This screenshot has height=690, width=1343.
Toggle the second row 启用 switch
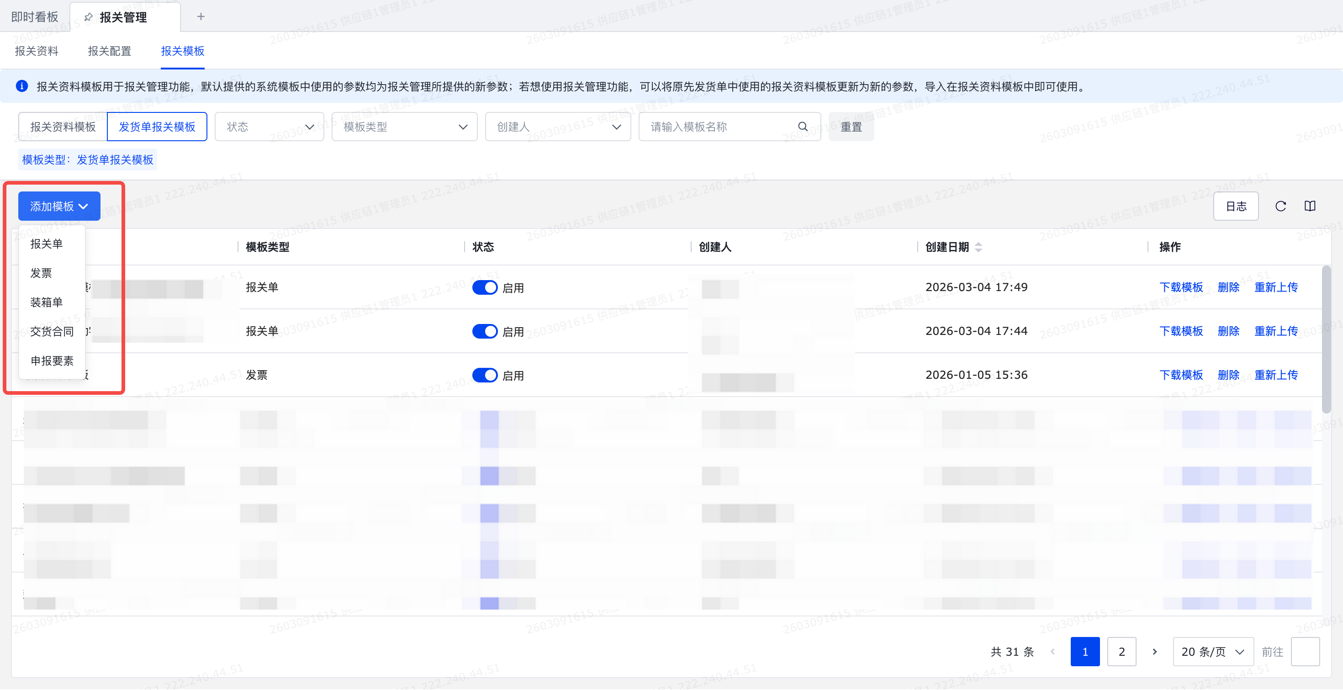coord(484,331)
